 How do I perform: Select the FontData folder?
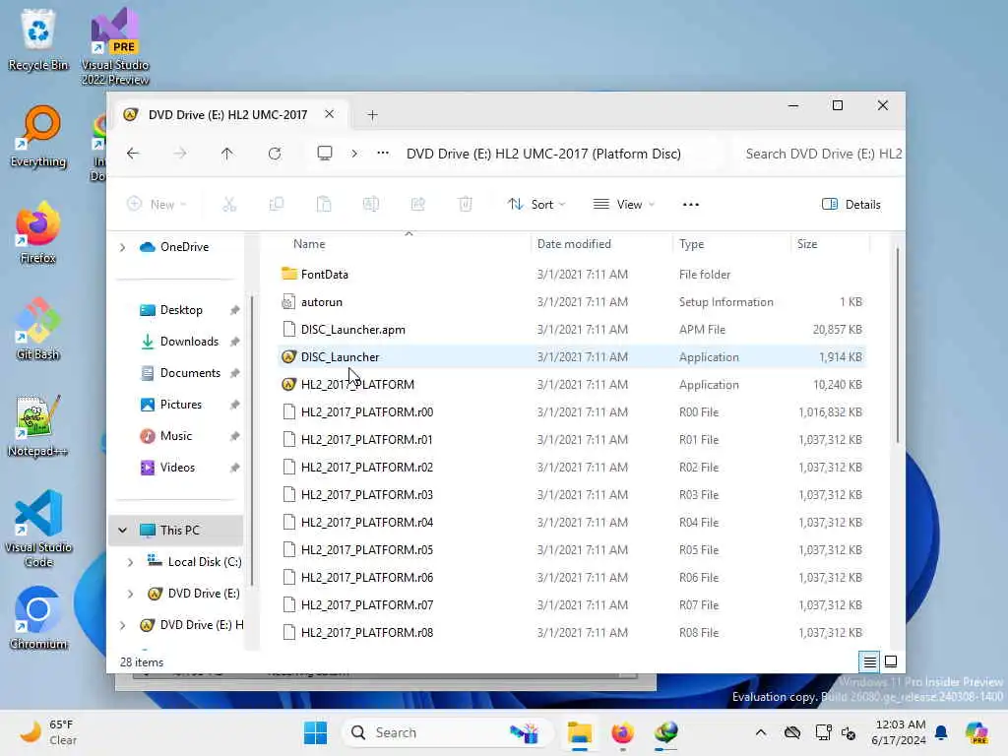click(x=572, y=275)
